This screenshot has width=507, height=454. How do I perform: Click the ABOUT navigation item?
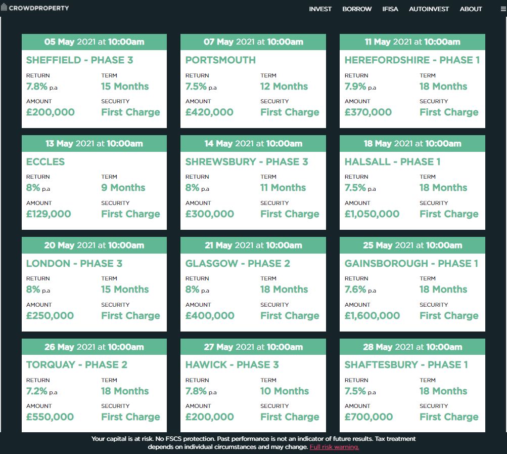tap(471, 9)
